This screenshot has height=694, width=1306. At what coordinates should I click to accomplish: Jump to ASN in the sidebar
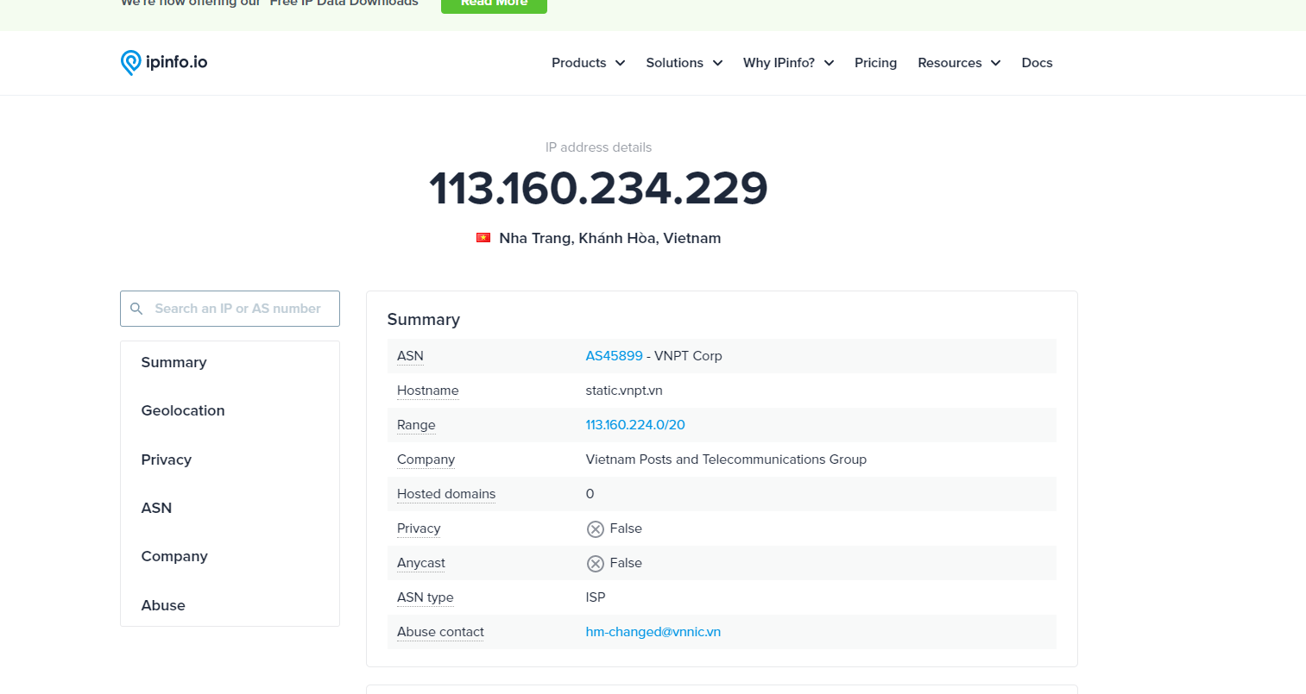point(156,508)
